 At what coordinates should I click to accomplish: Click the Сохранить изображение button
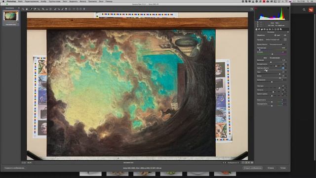pos(14,168)
